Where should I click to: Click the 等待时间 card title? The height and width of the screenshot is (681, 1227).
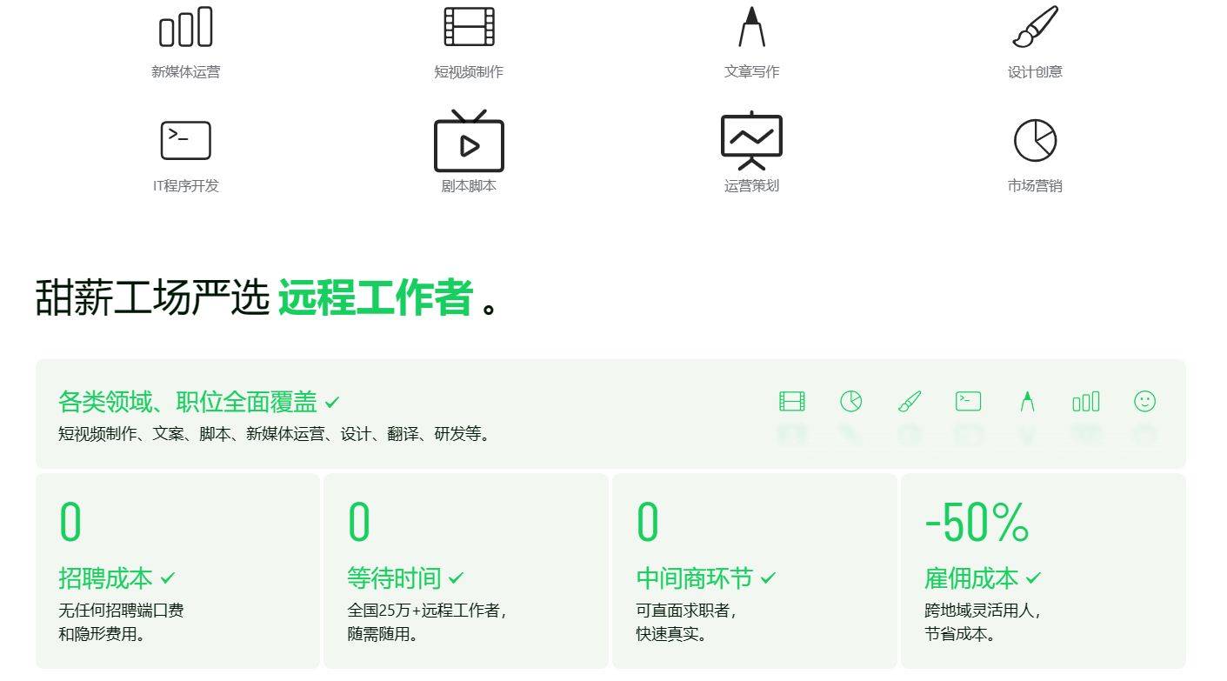[394, 578]
